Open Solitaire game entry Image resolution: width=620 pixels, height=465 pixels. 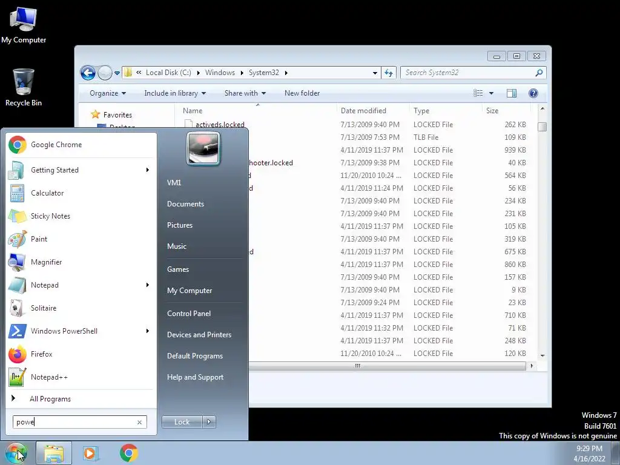[x=81, y=308]
